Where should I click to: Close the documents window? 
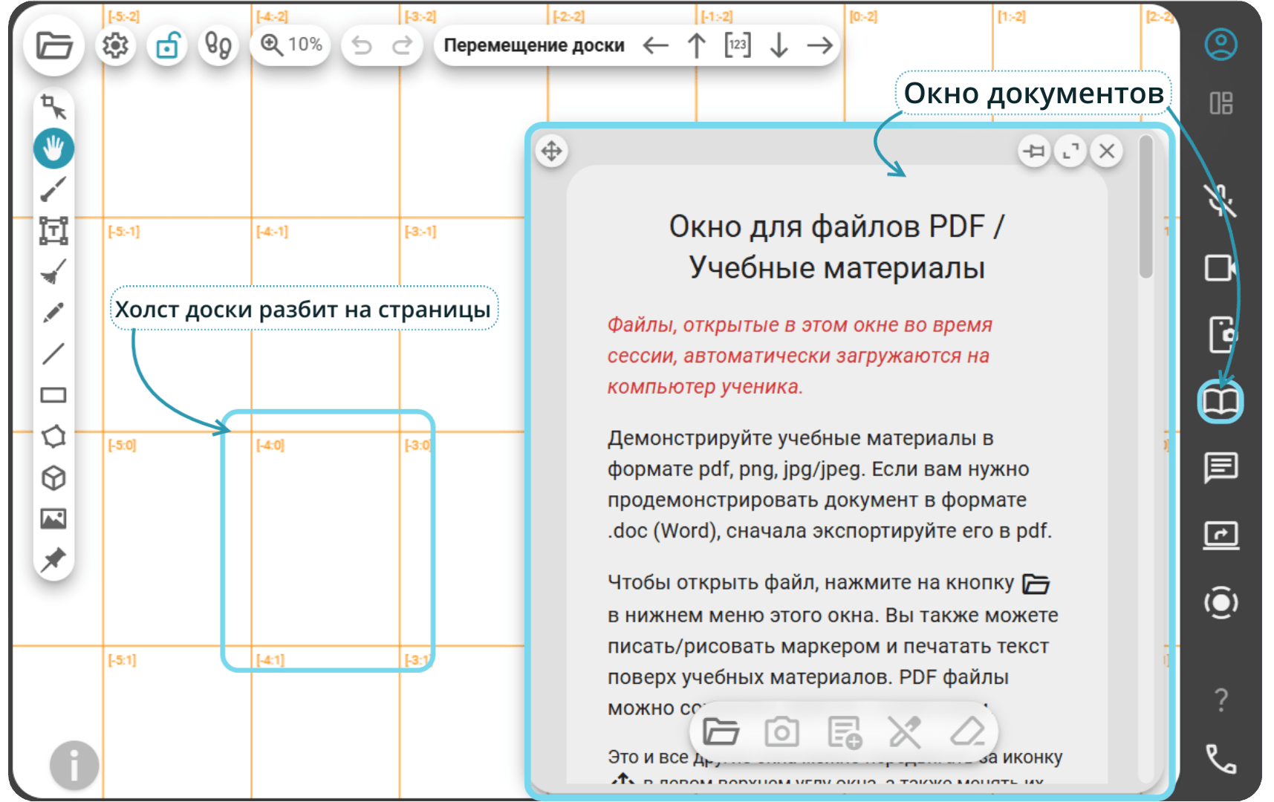[x=1107, y=151]
